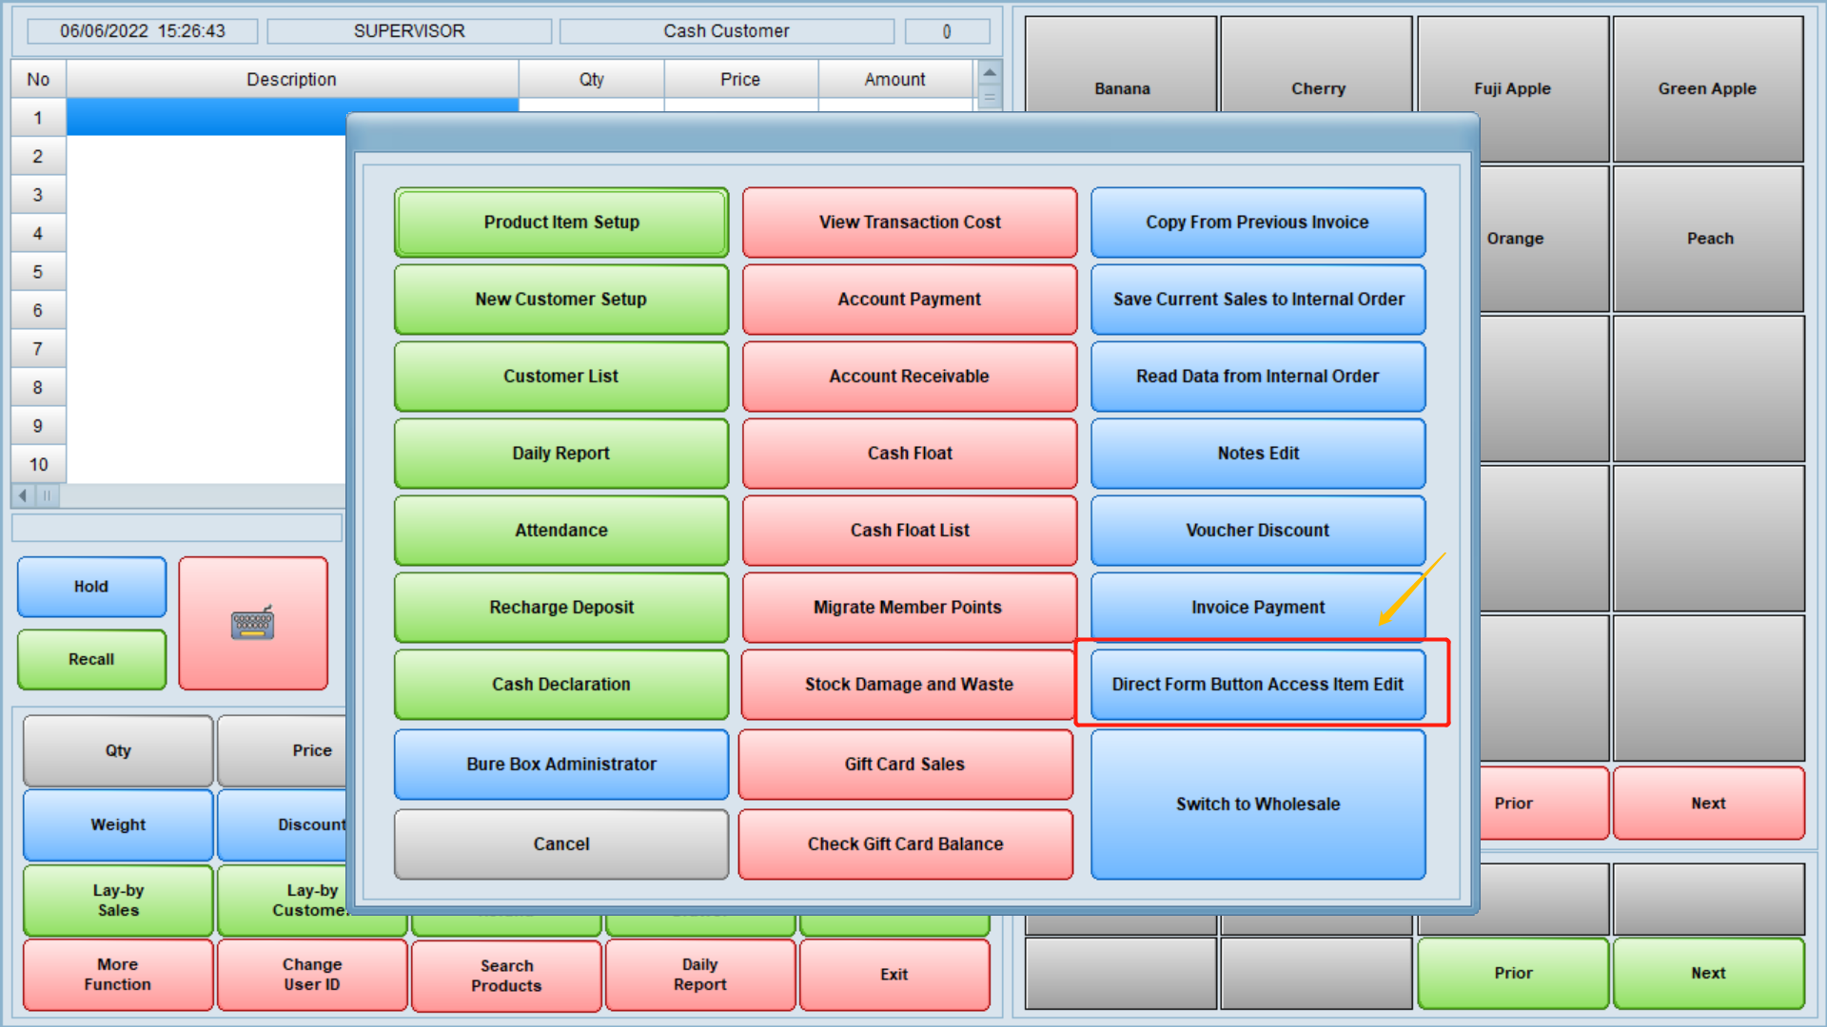Check Gift Card Balance

coord(904,843)
